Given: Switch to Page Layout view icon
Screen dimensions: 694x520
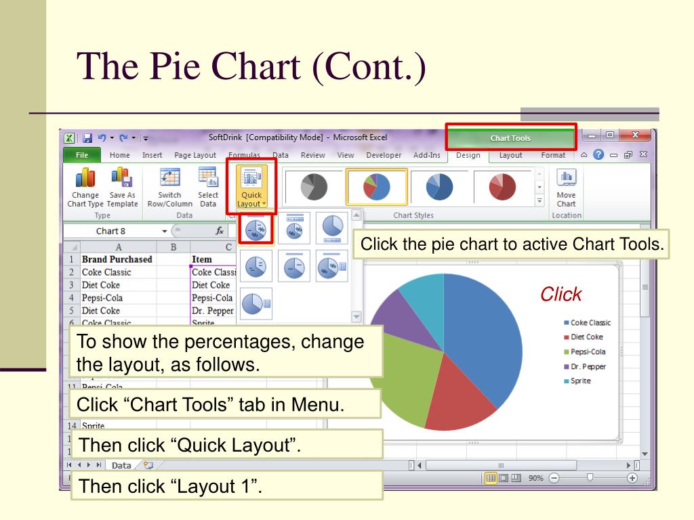Looking at the screenshot, I should 504,478.
